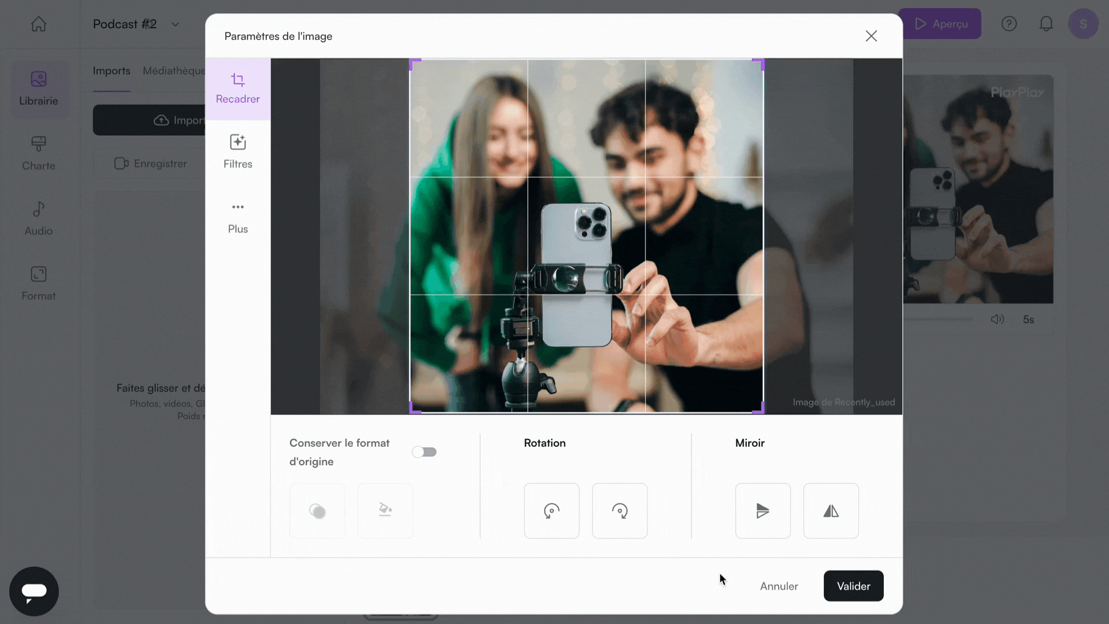
Task: Click the 5s duration label
Action: (x=1028, y=320)
